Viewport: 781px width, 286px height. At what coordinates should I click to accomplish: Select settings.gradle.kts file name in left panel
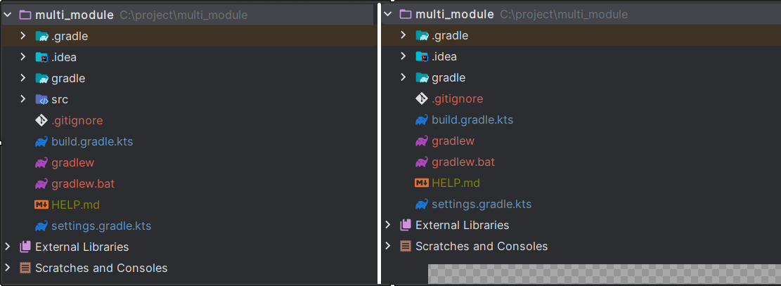click(x=101, y=226)
